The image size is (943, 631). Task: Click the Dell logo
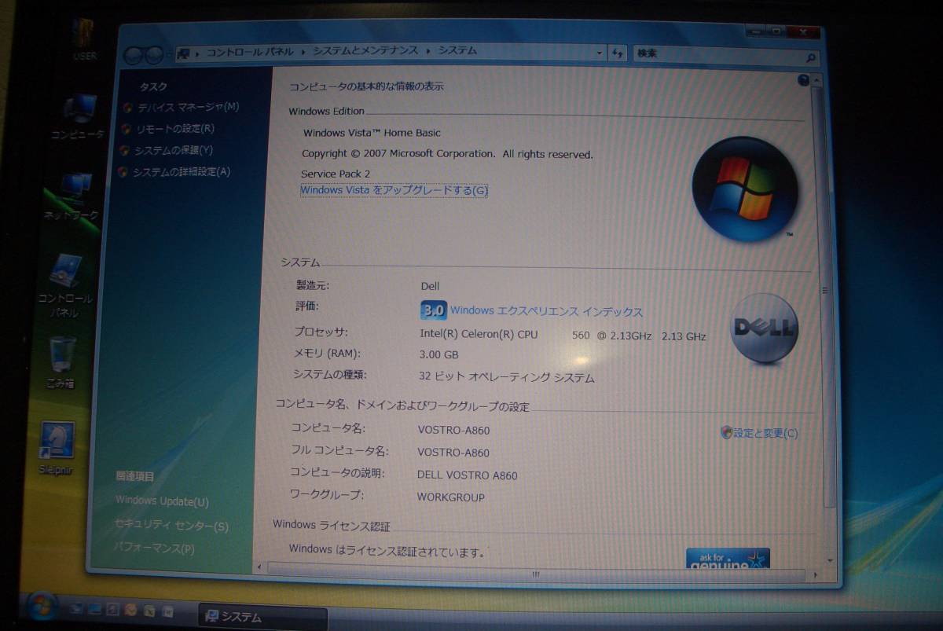coord(765,328)
